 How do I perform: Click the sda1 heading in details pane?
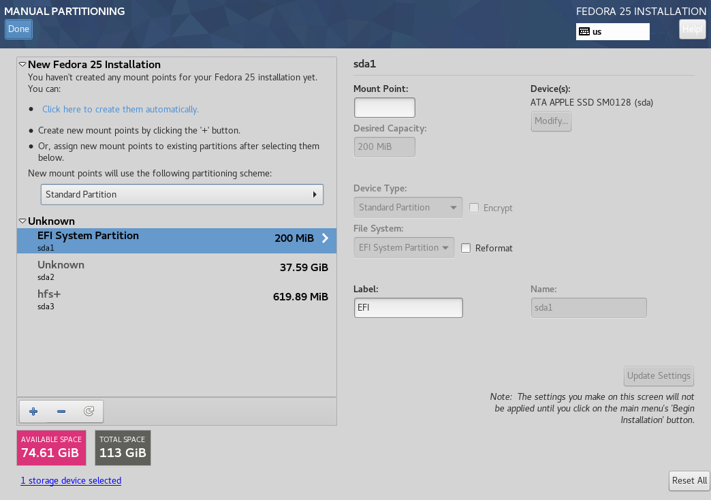click(x=364, y=64)
